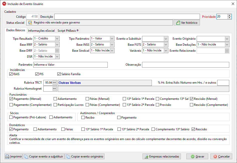Uncheck the RAIS incidence checkbox
This screenshot has width=237, height=163.
coord(11,74)
